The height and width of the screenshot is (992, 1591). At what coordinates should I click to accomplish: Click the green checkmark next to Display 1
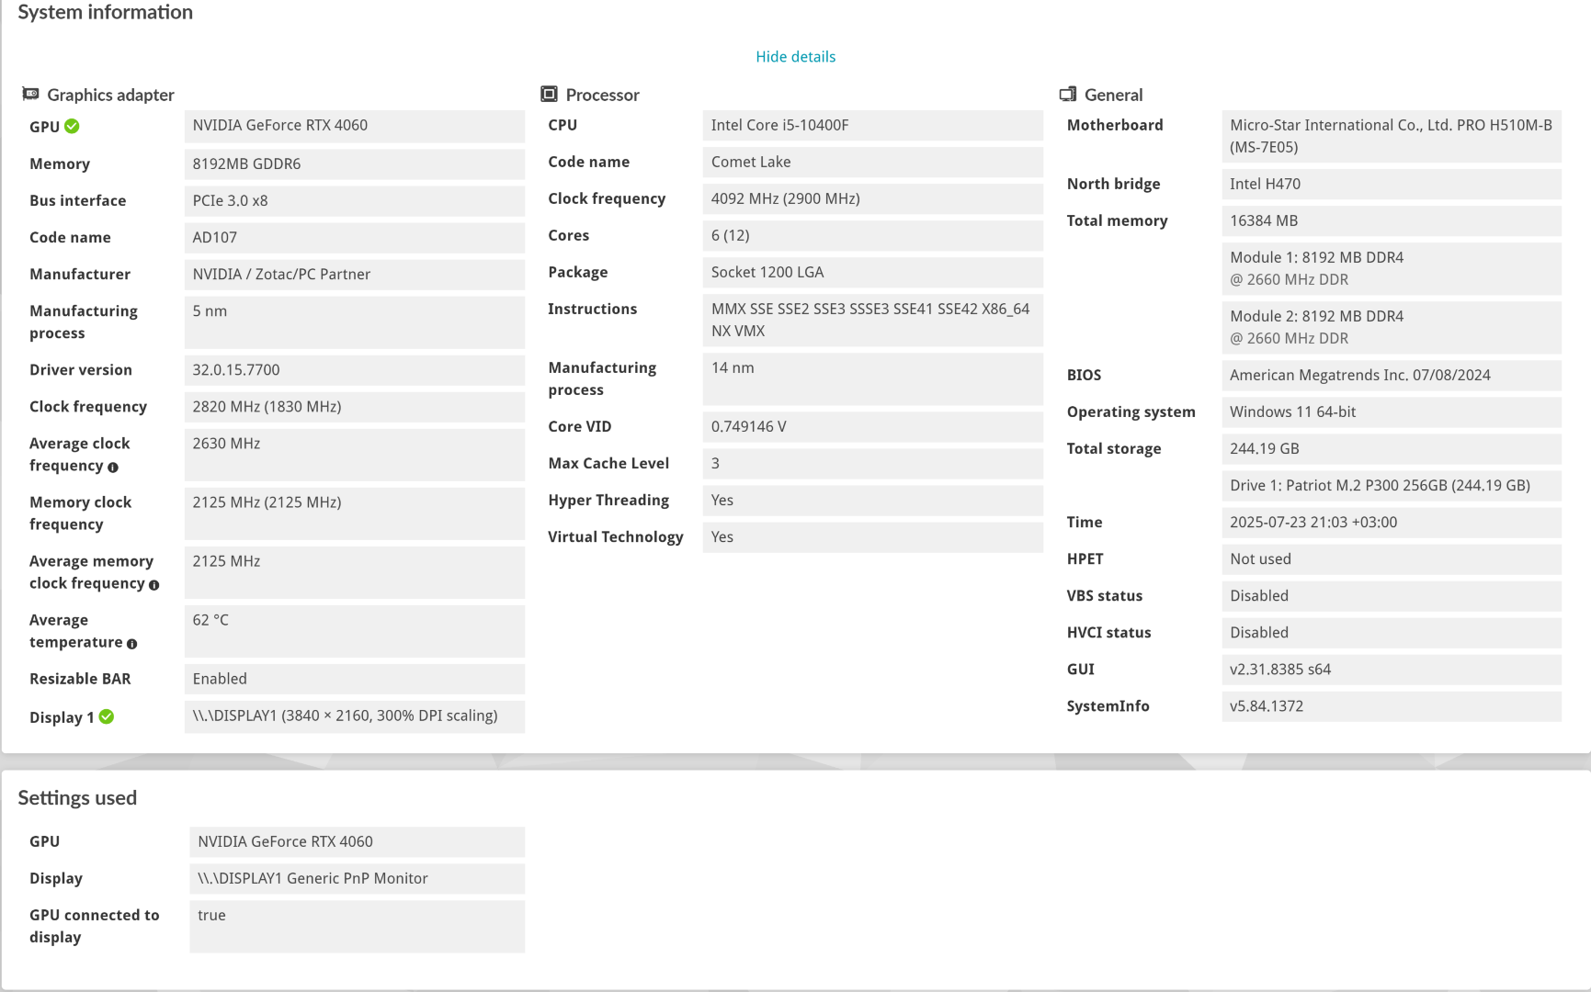coord(107,716)
